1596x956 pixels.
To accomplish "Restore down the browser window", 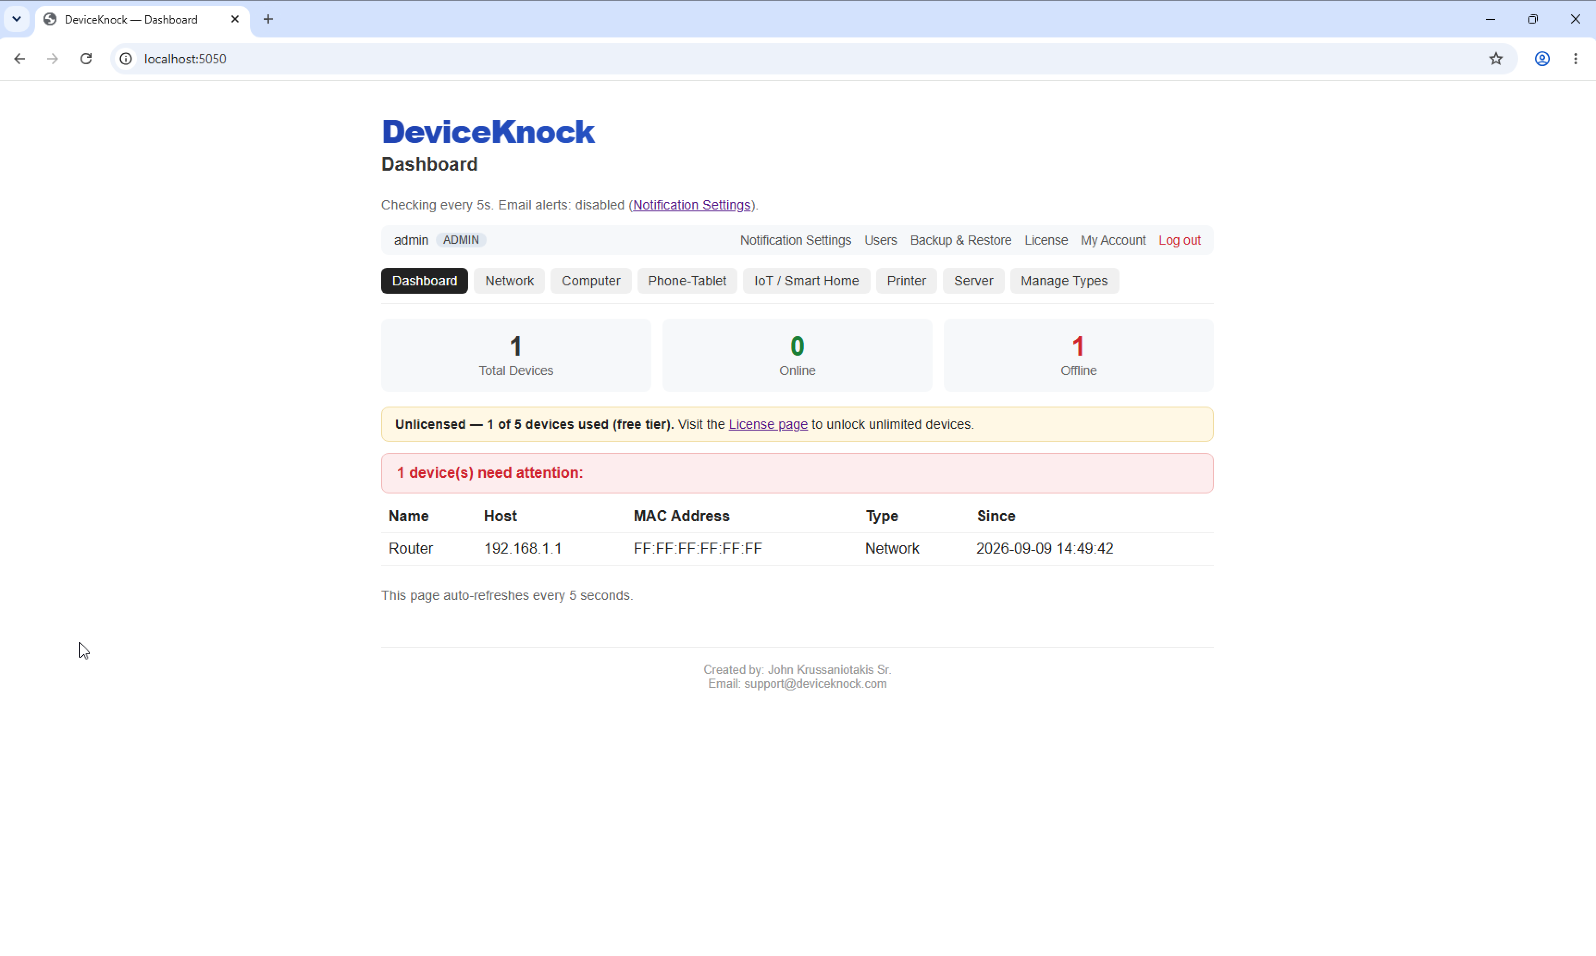I will [1532, 19].
